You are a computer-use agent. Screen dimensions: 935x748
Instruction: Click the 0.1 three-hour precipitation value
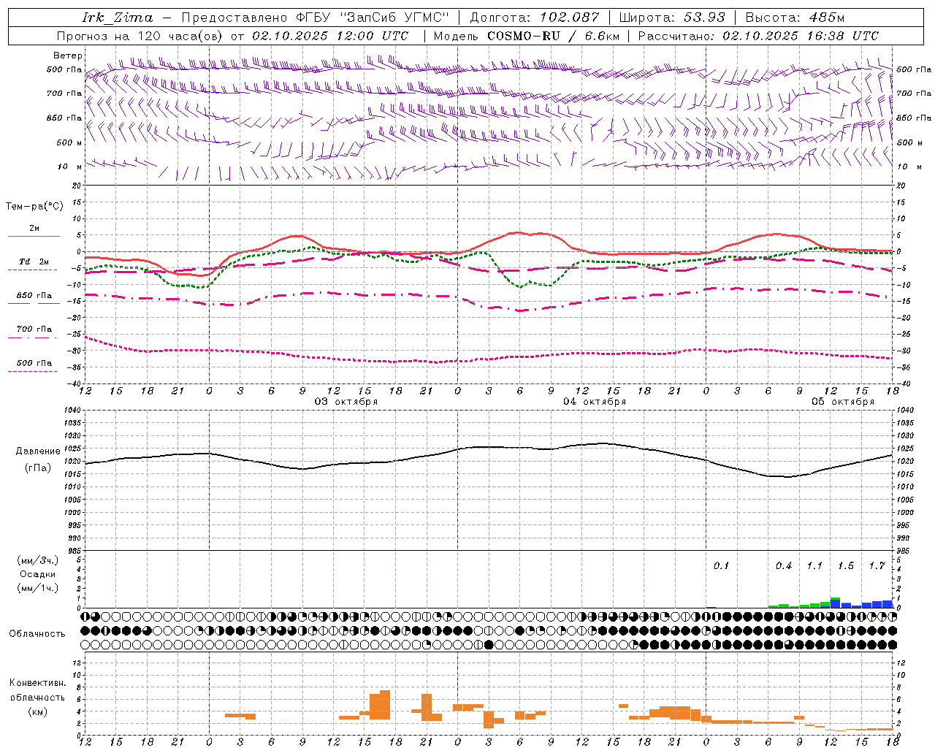722,566
